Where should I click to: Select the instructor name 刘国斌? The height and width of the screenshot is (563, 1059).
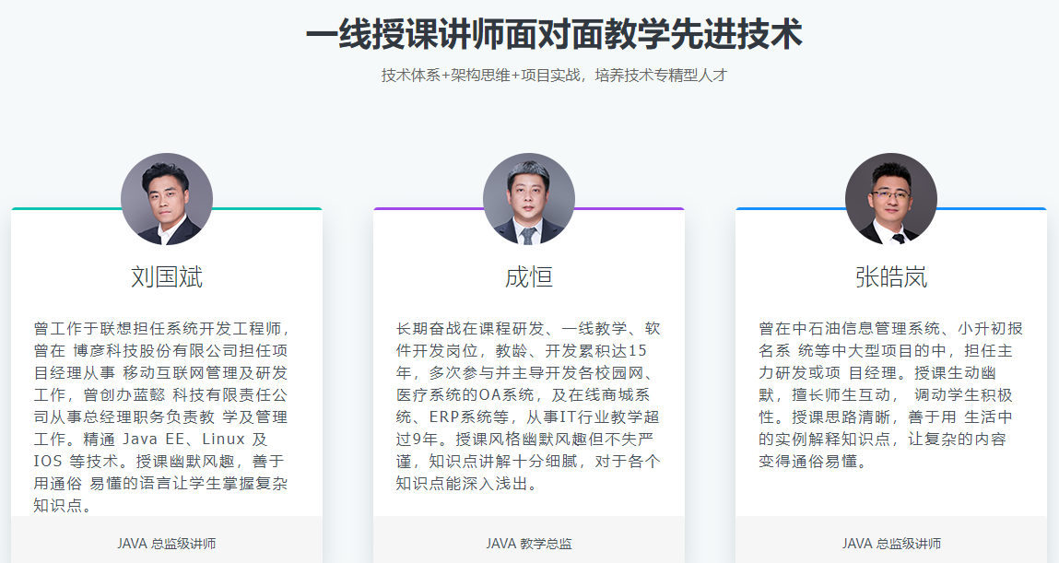pyautogui.click(x=166, y=275)
